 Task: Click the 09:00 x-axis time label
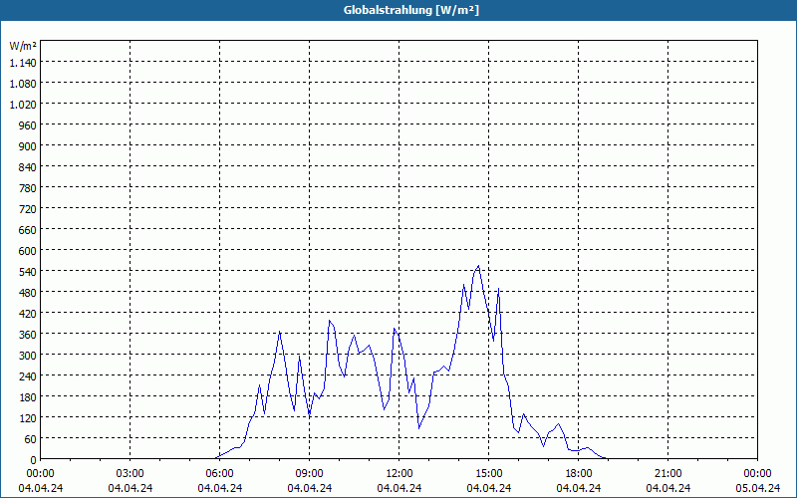point(309,474)
